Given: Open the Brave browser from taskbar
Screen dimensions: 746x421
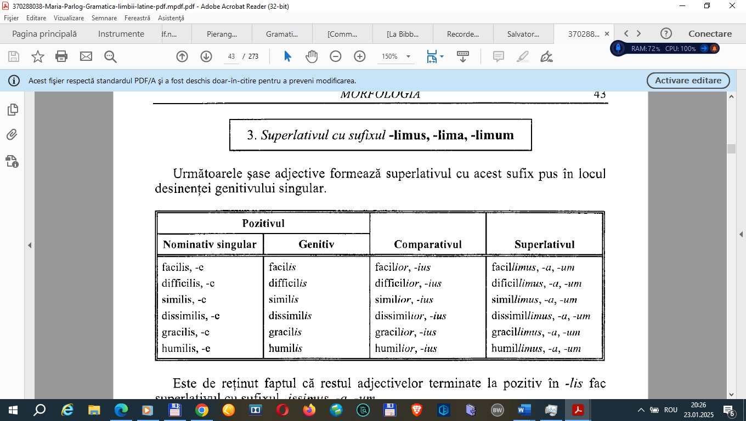Looking at the screenshot, I should point(417,410).
